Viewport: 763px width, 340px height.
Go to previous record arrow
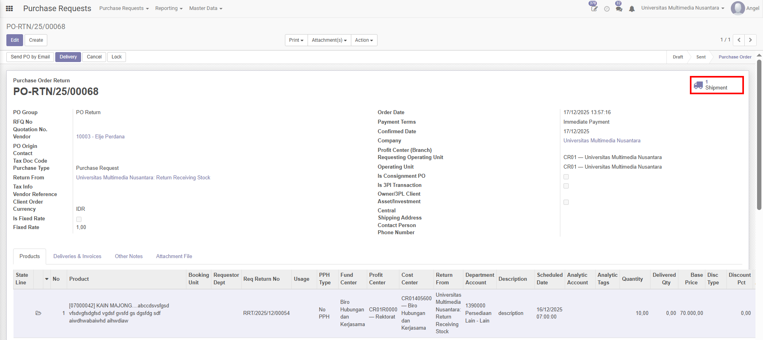click(x=739, y=40)
